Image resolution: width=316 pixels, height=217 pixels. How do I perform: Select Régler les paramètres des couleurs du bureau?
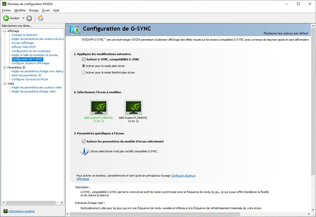38,39
